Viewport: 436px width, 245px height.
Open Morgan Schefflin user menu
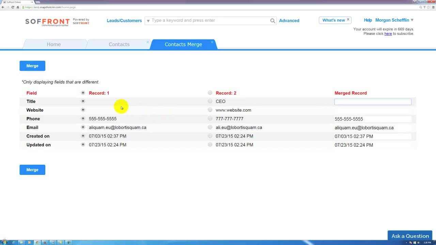click(x=394, y=20)
